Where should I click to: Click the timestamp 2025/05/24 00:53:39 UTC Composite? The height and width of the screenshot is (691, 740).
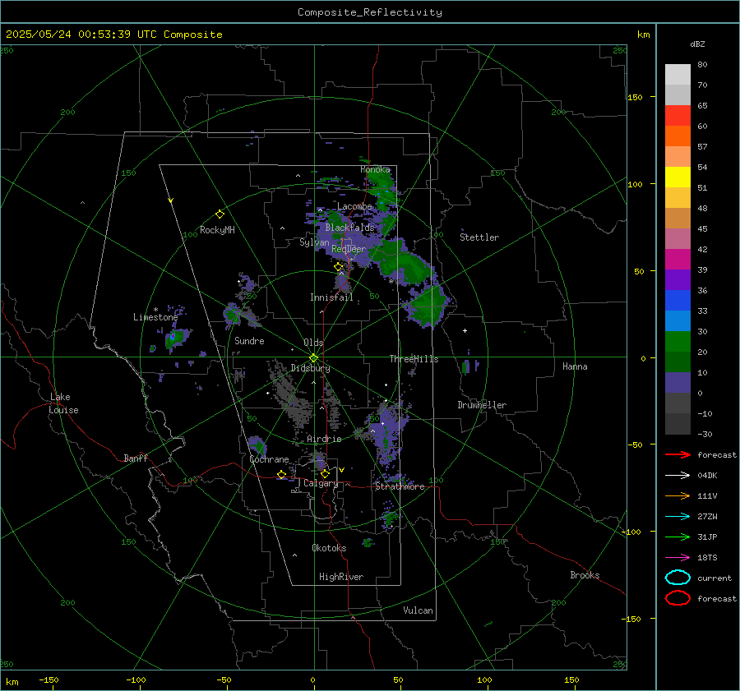pos(113,35)
